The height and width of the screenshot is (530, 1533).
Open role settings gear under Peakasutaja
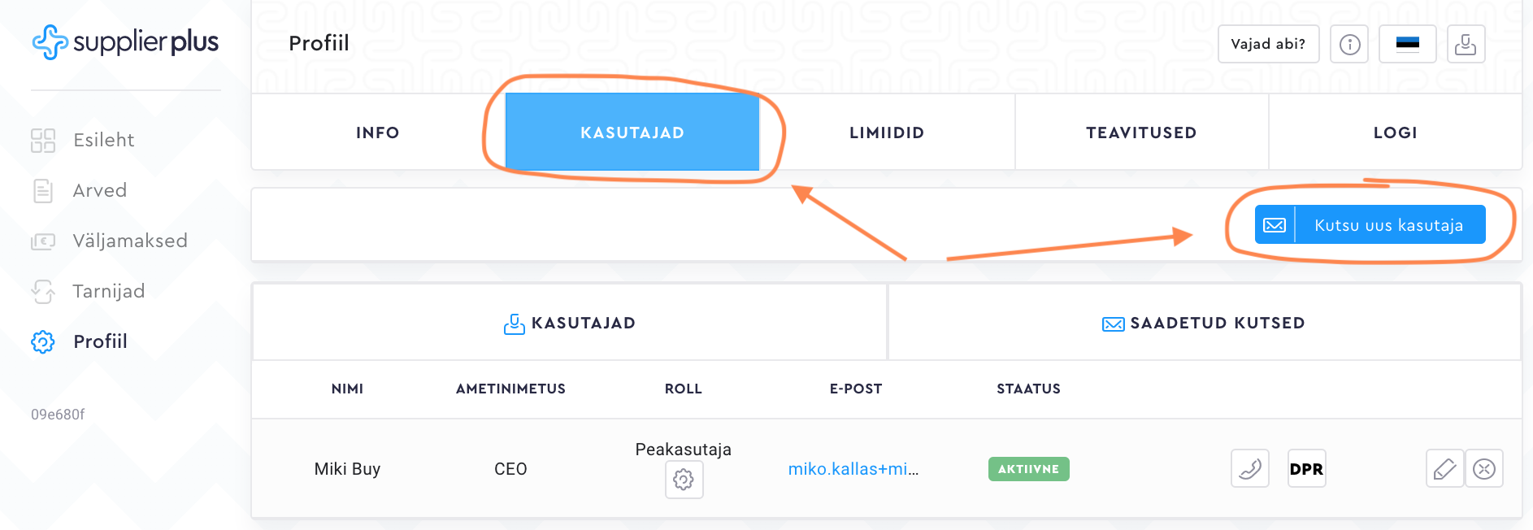[684, 480]
